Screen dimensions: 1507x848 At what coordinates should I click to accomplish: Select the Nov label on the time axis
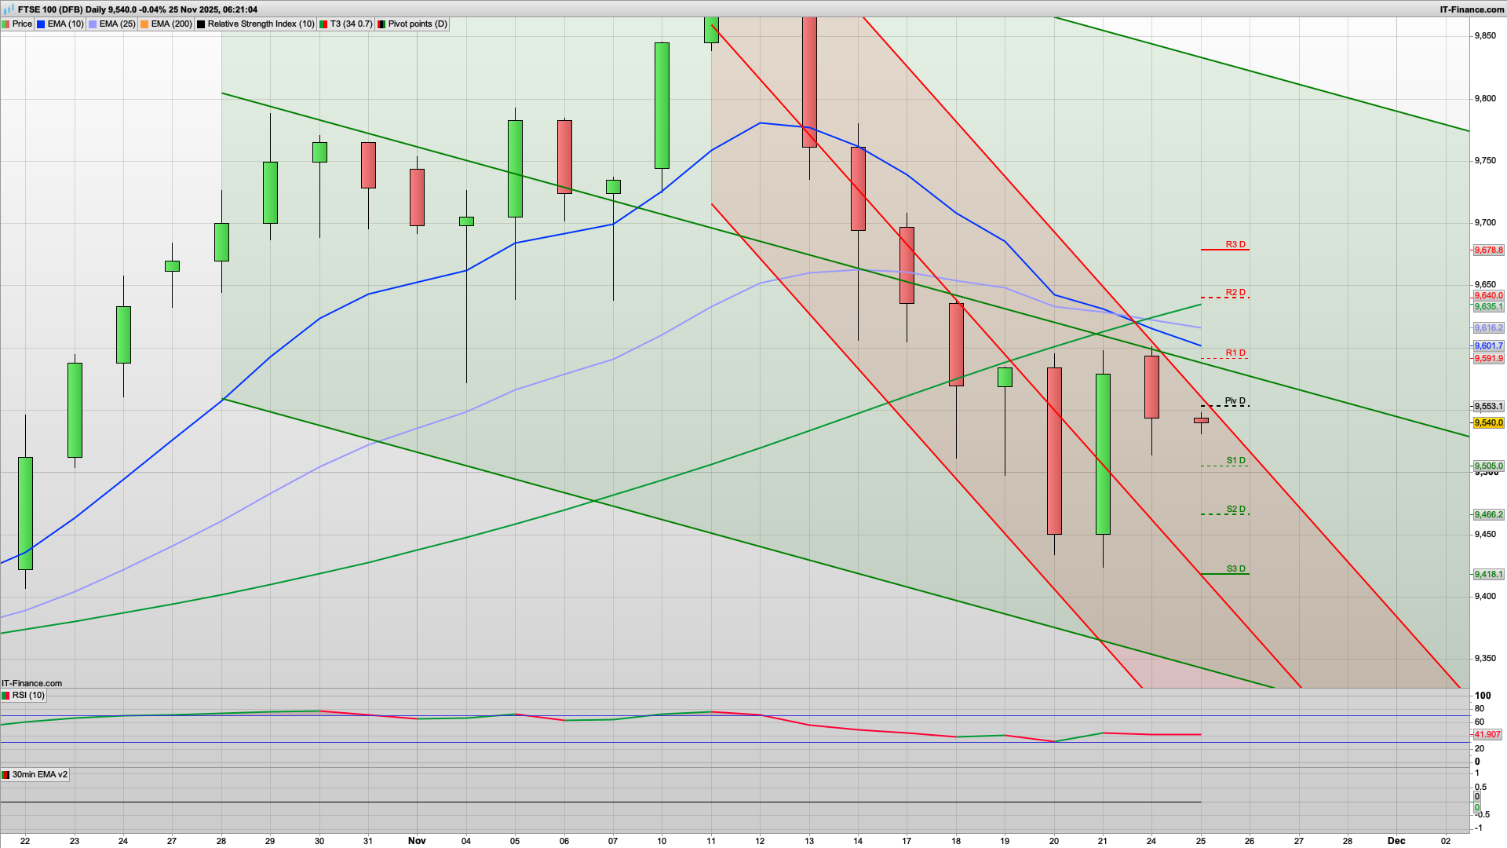click(x=417, y=841)
